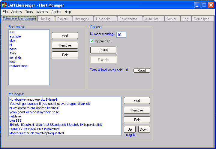Open the Server tab
The image size is (216, 149).
(x=172, y=19)
